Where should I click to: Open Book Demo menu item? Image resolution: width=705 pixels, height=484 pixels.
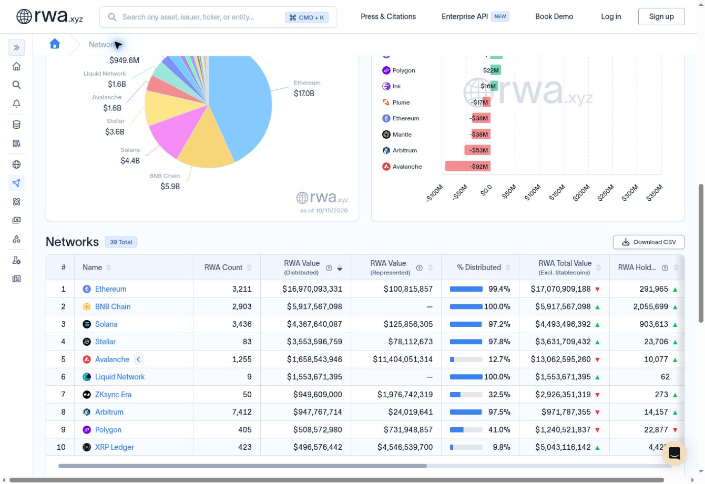click(554, 16)
